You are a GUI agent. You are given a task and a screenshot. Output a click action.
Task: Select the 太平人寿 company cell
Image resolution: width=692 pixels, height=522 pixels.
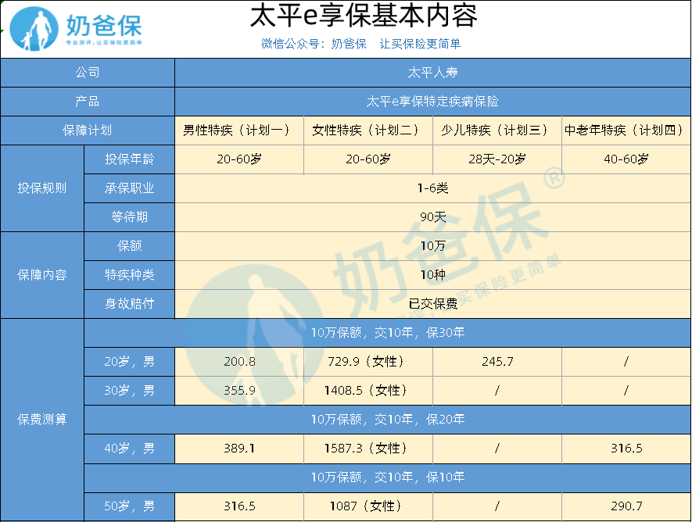click(x=432, y=73)
